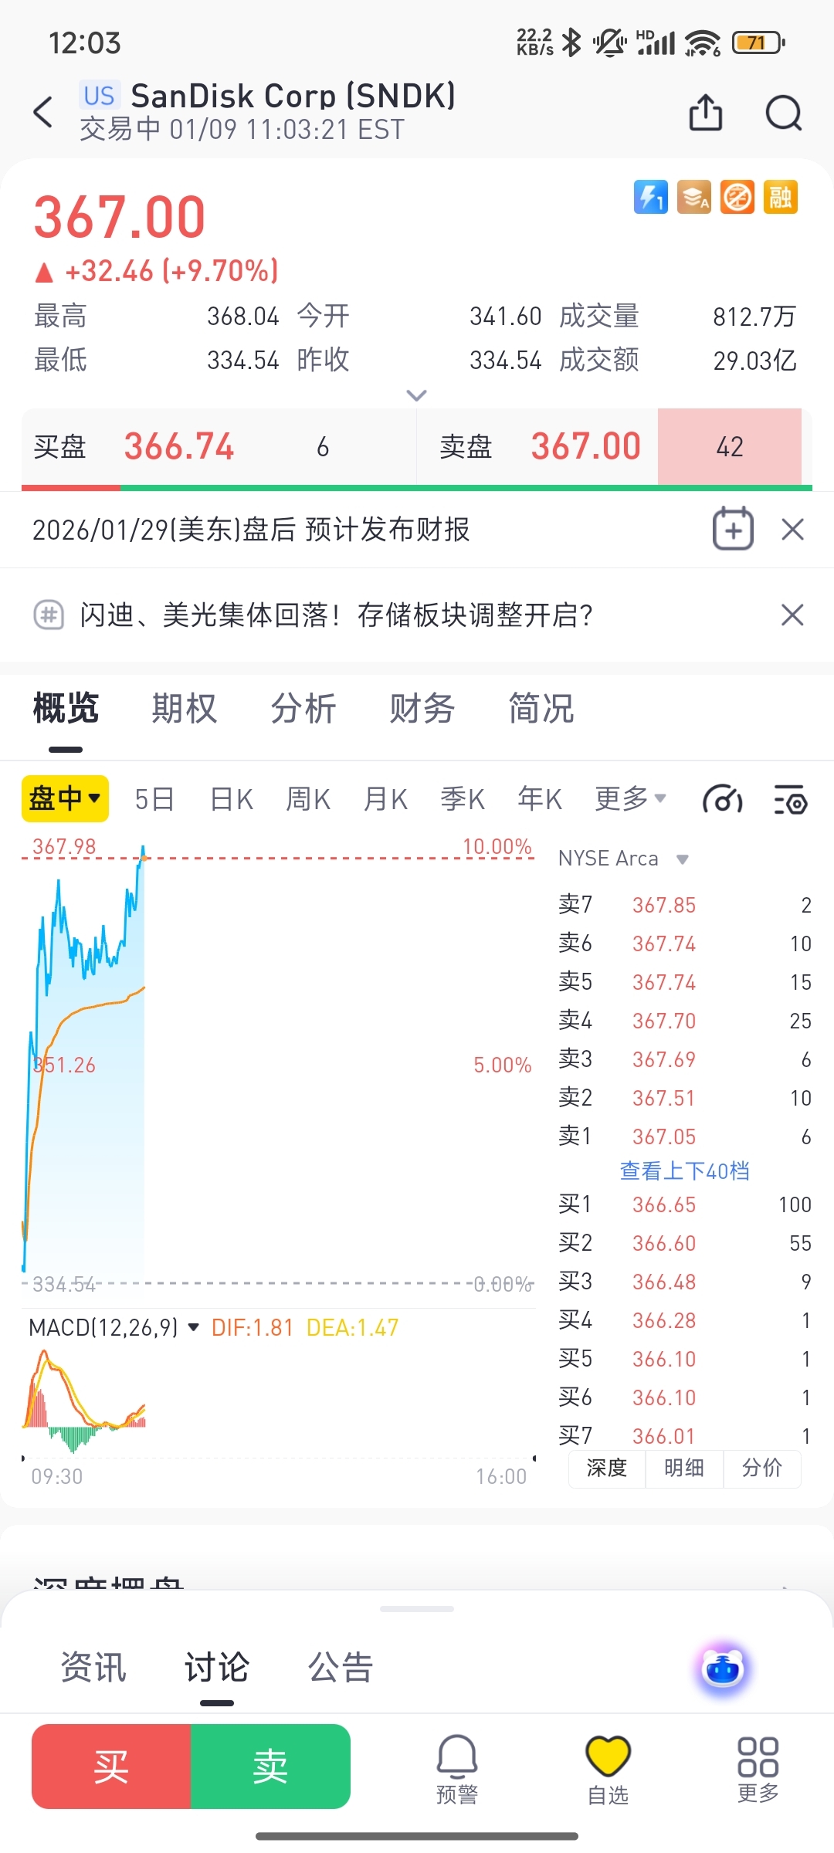The height and width of the screenshot is (1853, 834).
Task: Tap 卖4 row price 367.70
Action: [x=664, y=1021]
